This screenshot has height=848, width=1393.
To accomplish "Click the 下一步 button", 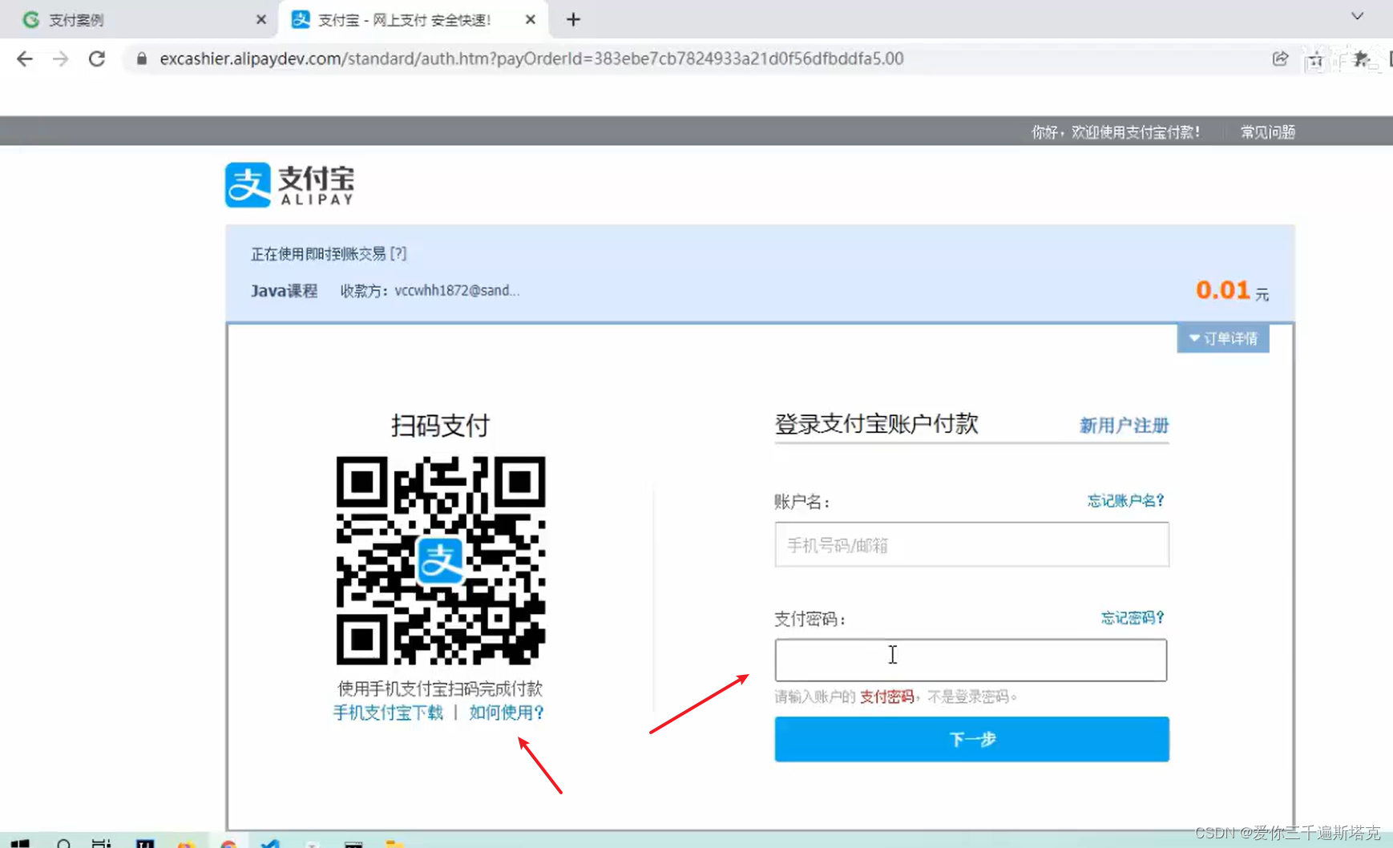I will [971, 739].
